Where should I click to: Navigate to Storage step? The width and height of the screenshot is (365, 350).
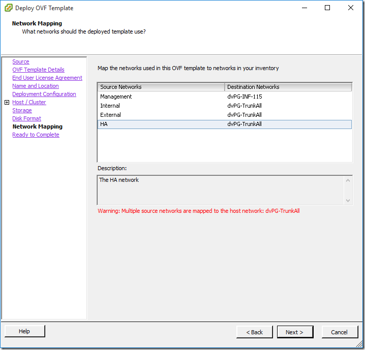[x=22, y=110]
